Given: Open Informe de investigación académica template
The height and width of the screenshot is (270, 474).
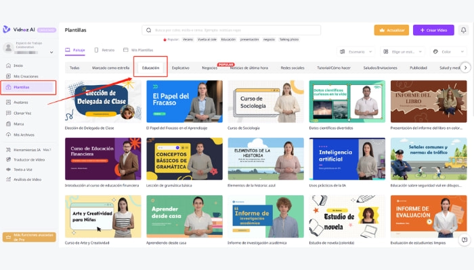Looking at the screenshot, I should click(x=265, y=217).
